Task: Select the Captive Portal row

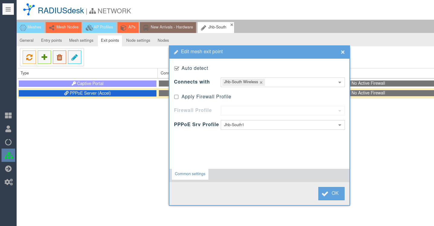Action: (88, 84)
